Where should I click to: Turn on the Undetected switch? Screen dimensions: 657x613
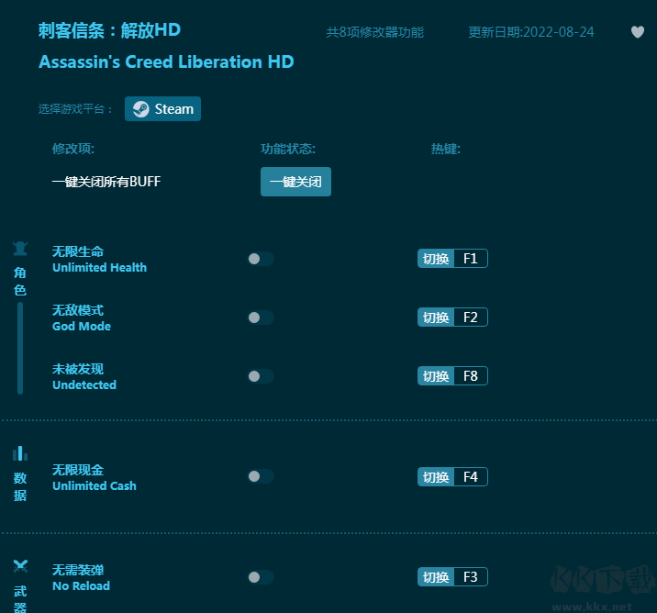pyautogui.click(x=261, y=376)
